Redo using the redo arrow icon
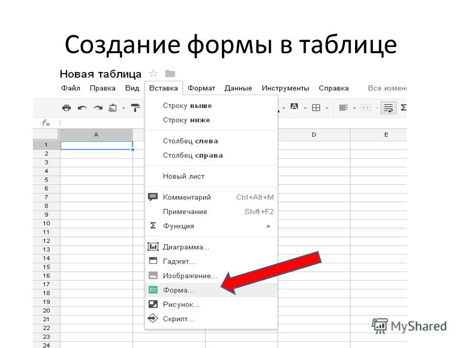This screenshot has height=348, width=465. pyautogui.click(x=98, y=108)
